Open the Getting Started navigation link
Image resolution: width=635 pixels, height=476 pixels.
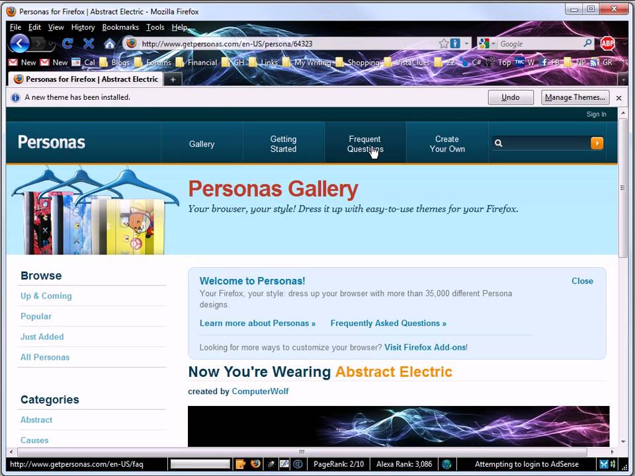284,143
